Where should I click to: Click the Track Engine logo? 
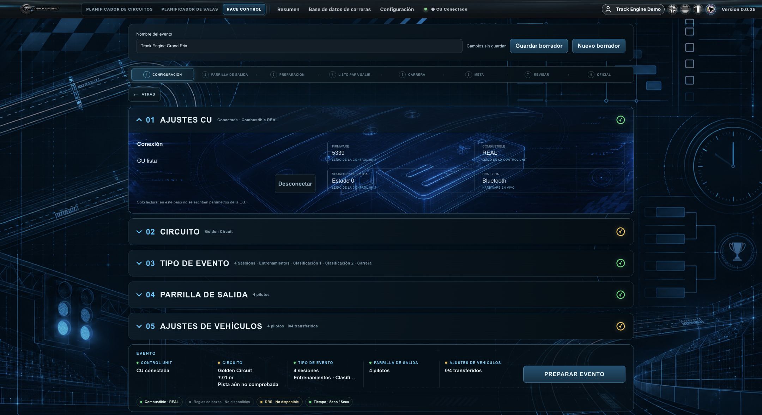[x=40, y=9]
